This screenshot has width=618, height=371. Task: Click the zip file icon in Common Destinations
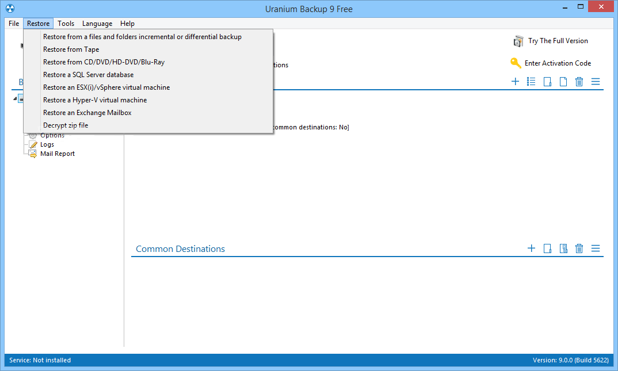pos(564,248)
